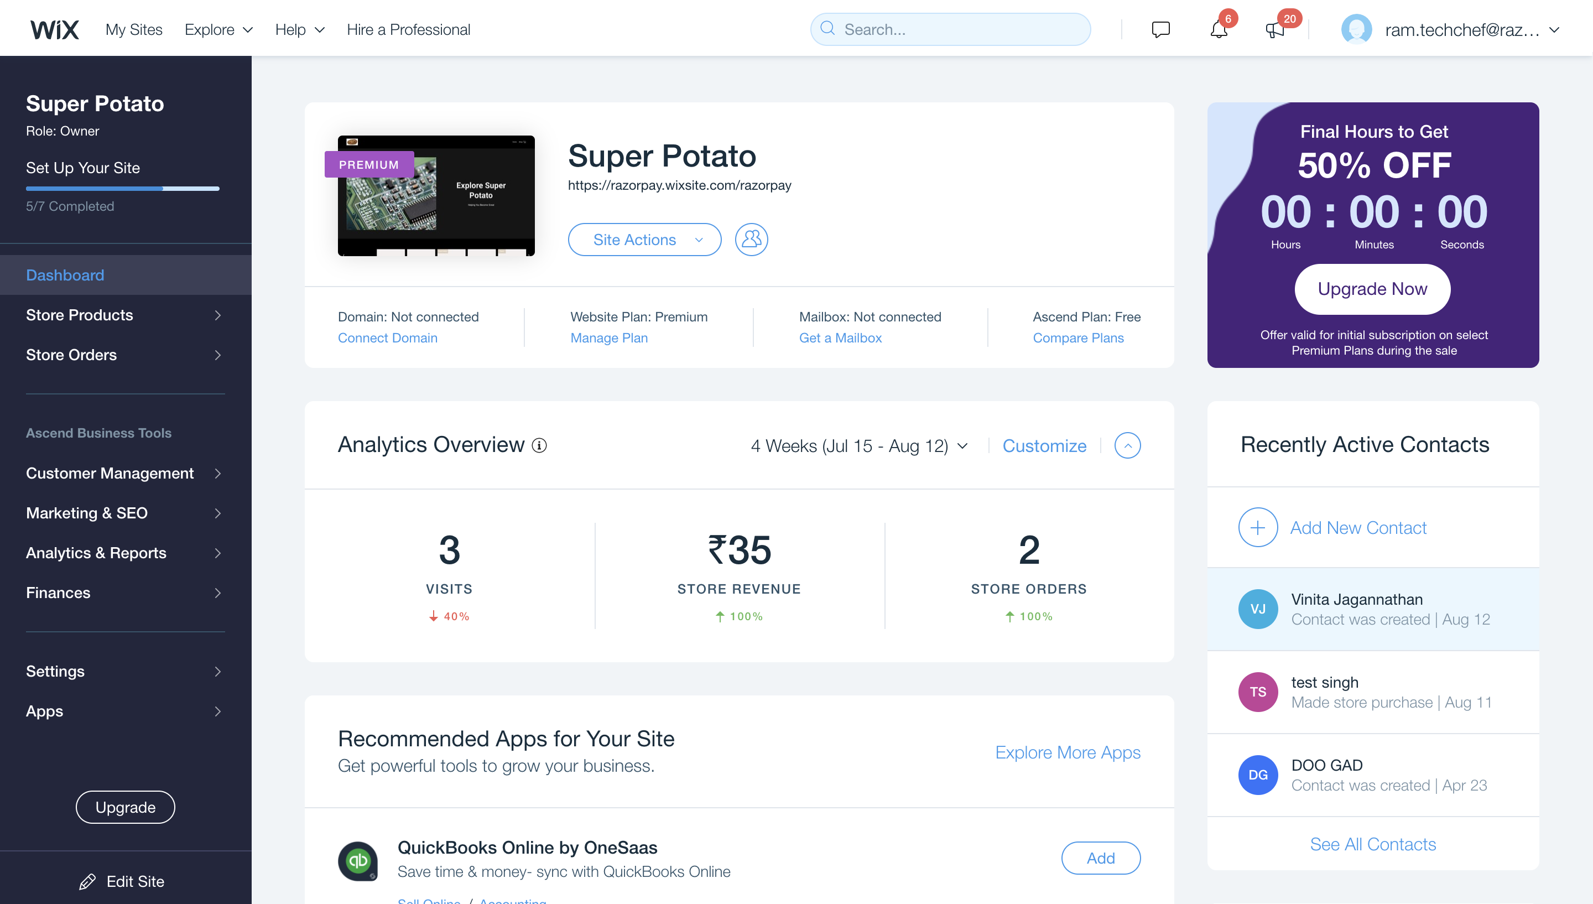Viewport: 1593px width, 904px height.
Task: Click the search magnifier icon
Action: pos(827,29)
